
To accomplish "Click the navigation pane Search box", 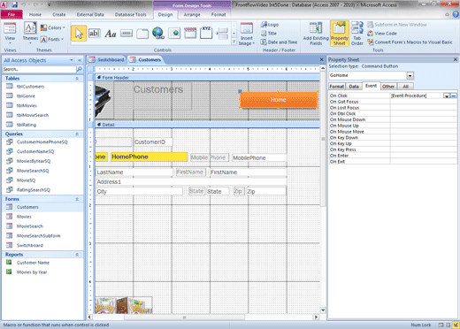I will click(x=39, y=69).
